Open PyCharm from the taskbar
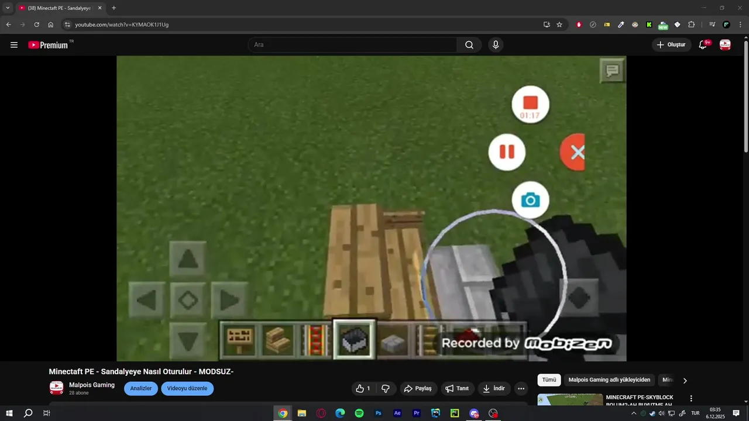This screenshot has width=749, height=421. tap(455, 413)
